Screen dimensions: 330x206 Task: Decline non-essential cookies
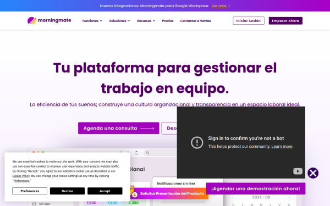(67, 191)
